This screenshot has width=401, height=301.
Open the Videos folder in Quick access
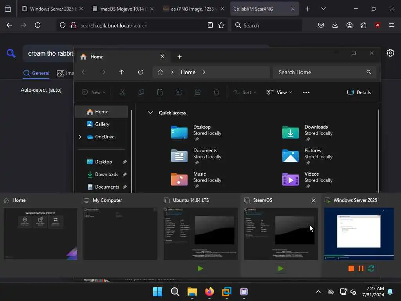pyautogui.click(x=308, y=180)
